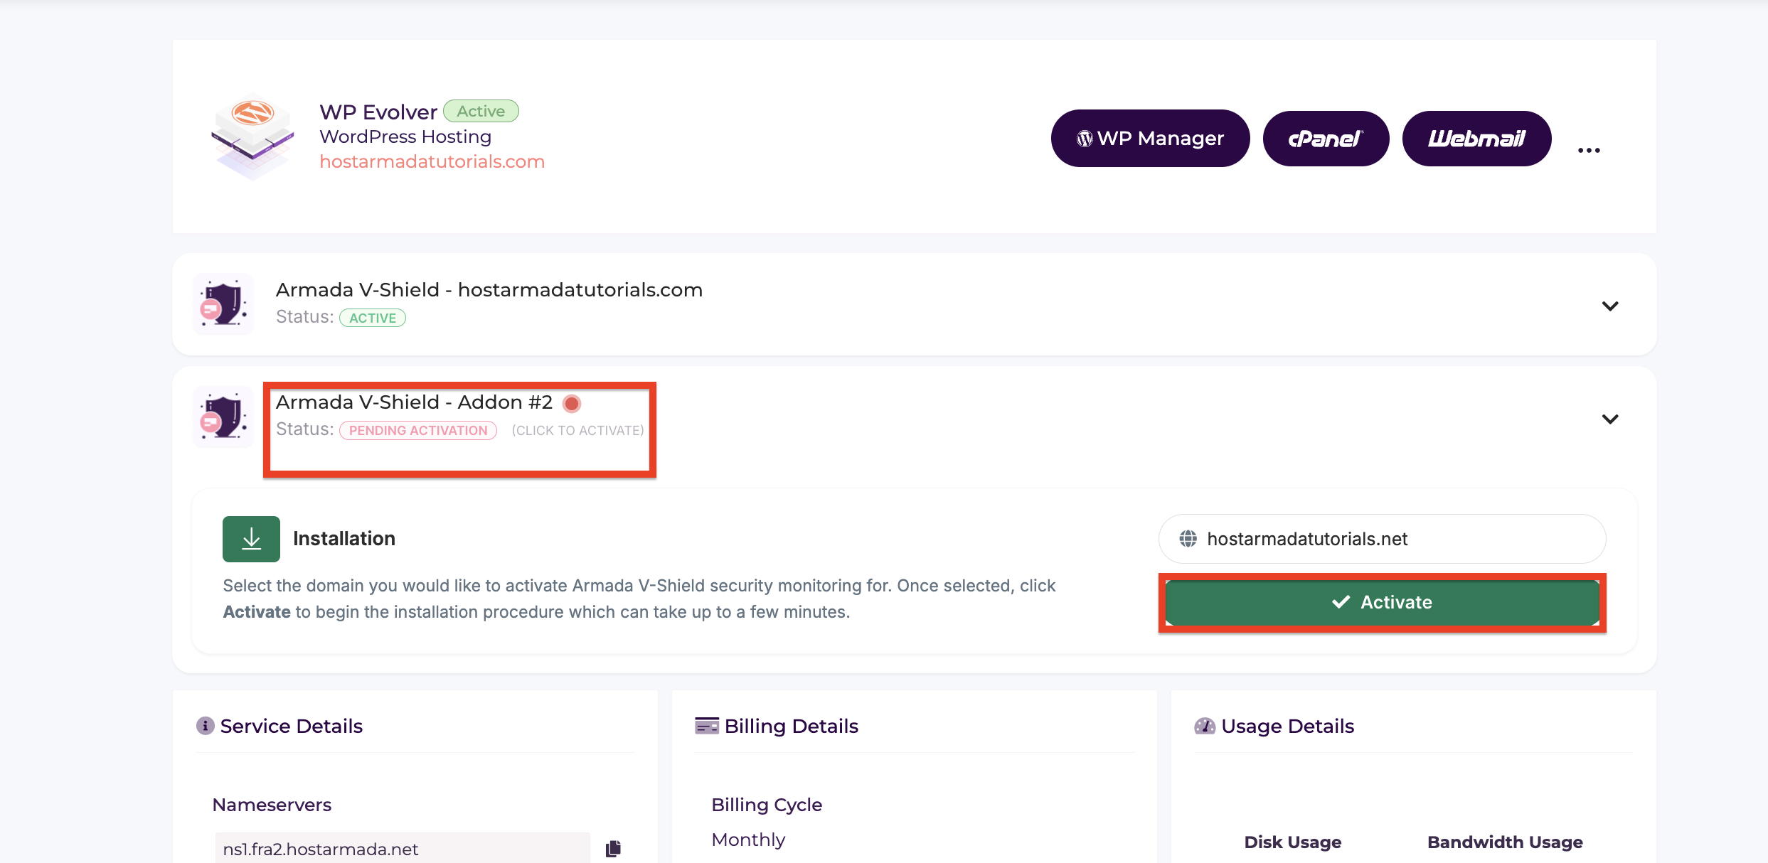Image resolution: width=1768 pixels, height=863 pixels.
Task: Click the Bandwidth Usage label
Action: coord(1505,842)
